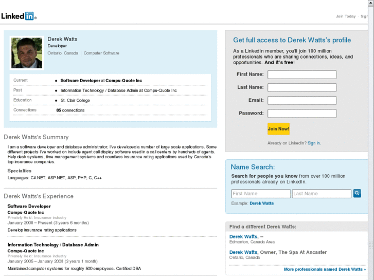Focus the First Name signup field

pos(302,74)
